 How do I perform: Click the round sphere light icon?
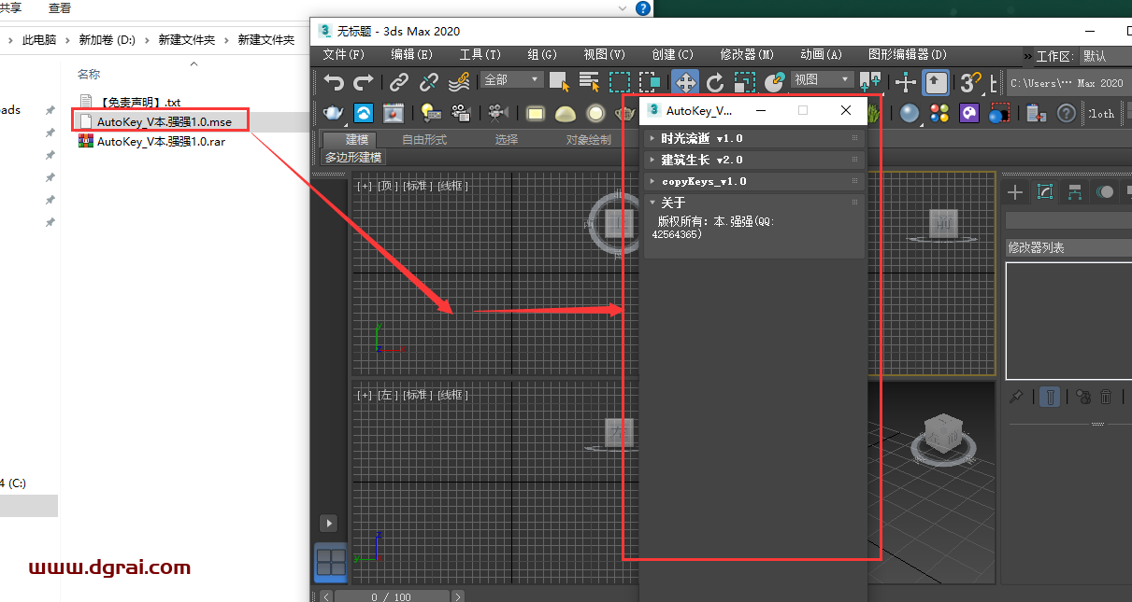(x=595, y=113)
